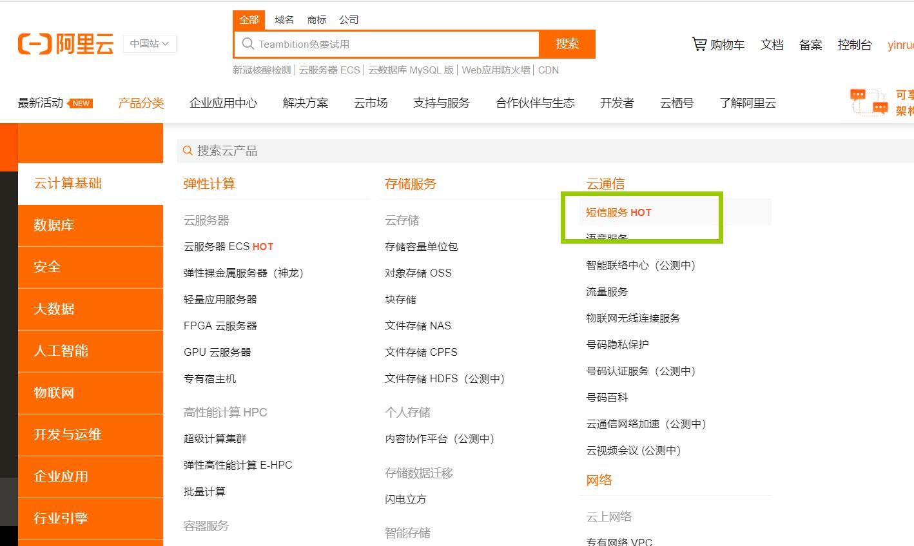Open 购物车 link
This screenshot has width=914, height=546.
(x=727, y=44)
